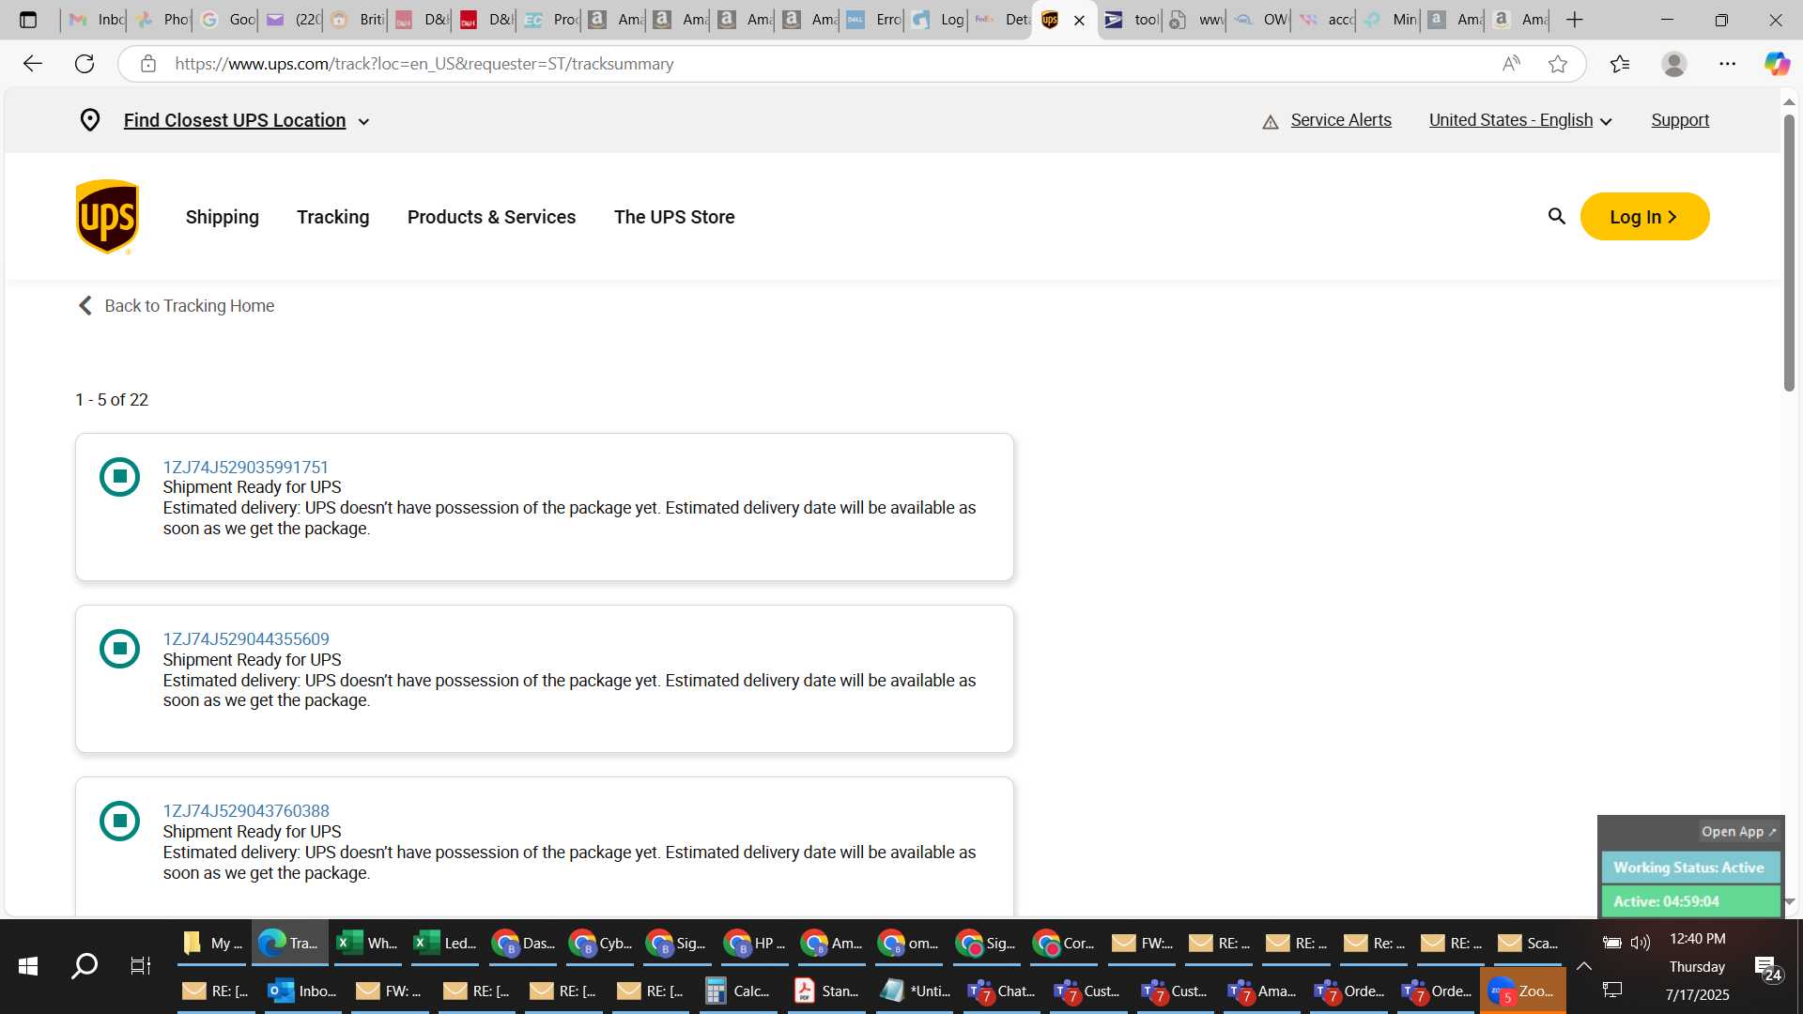The image size is (1803, 1014).
Task: Open a new browser tab
Action: click(x=1575, y=20)
